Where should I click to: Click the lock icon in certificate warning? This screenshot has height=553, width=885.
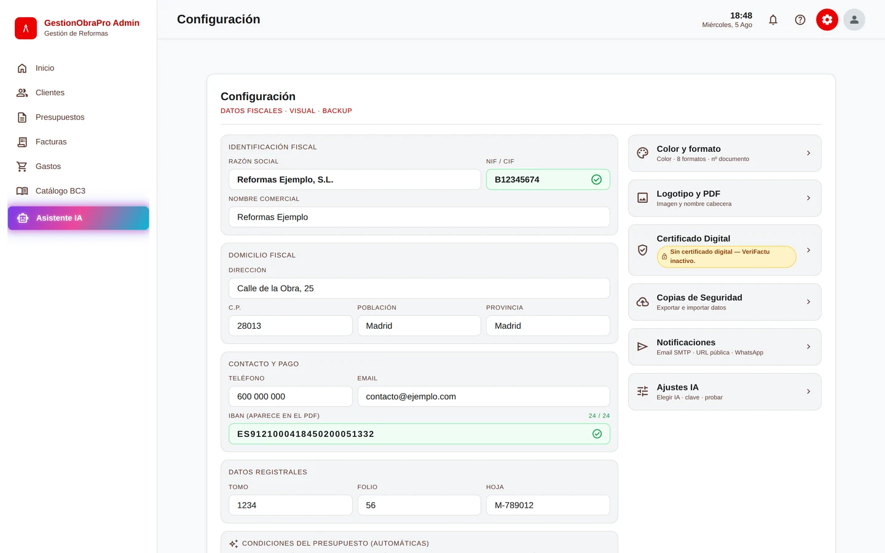click(664, 256)
